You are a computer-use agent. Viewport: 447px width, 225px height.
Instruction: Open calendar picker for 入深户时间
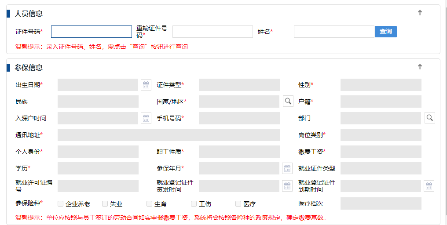click(x=146, y=118)
